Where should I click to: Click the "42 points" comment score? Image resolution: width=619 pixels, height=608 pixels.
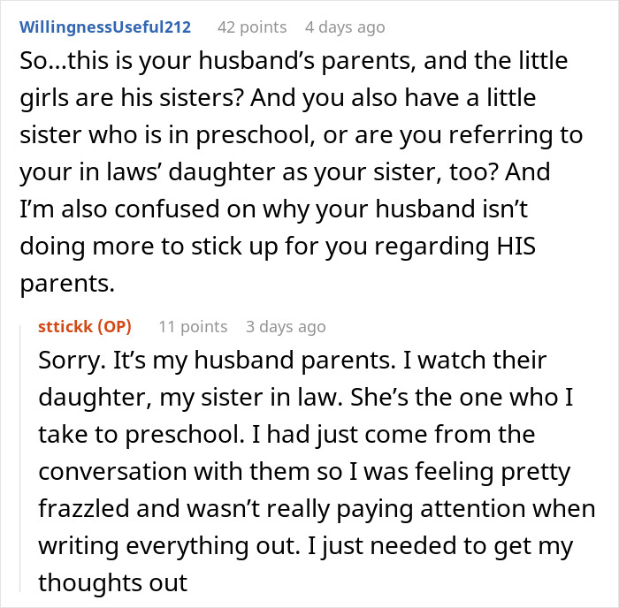point(252,27)
